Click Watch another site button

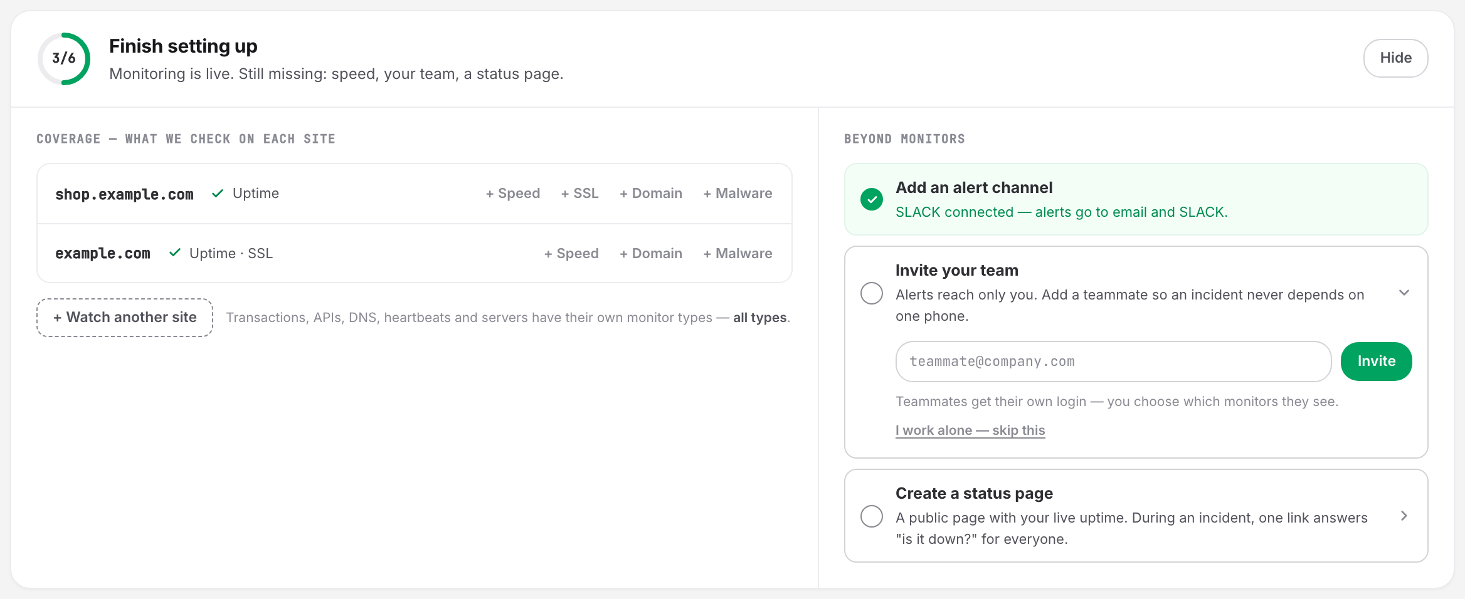(x=125, y=318)
